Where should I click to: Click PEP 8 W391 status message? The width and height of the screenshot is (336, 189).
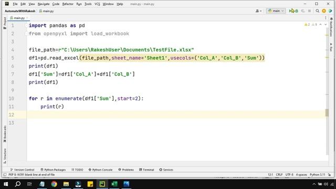pos(31,175)
